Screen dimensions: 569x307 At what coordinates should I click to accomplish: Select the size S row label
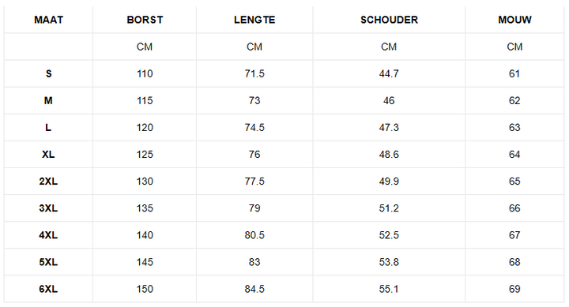tap(49, 73)
